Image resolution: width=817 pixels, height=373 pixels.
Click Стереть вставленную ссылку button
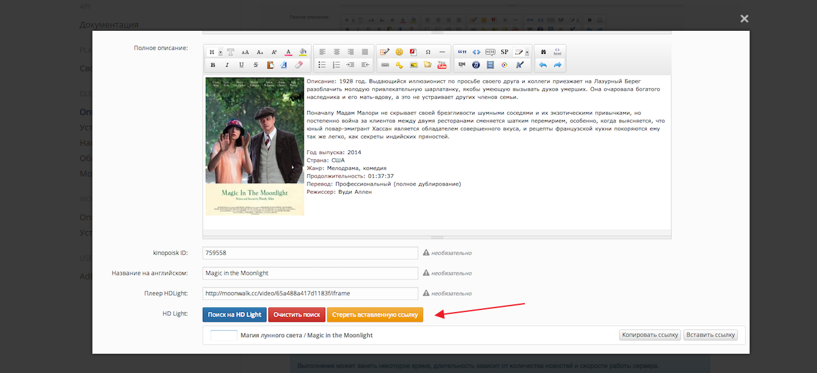pyautogui.click(x=375, y=315)
